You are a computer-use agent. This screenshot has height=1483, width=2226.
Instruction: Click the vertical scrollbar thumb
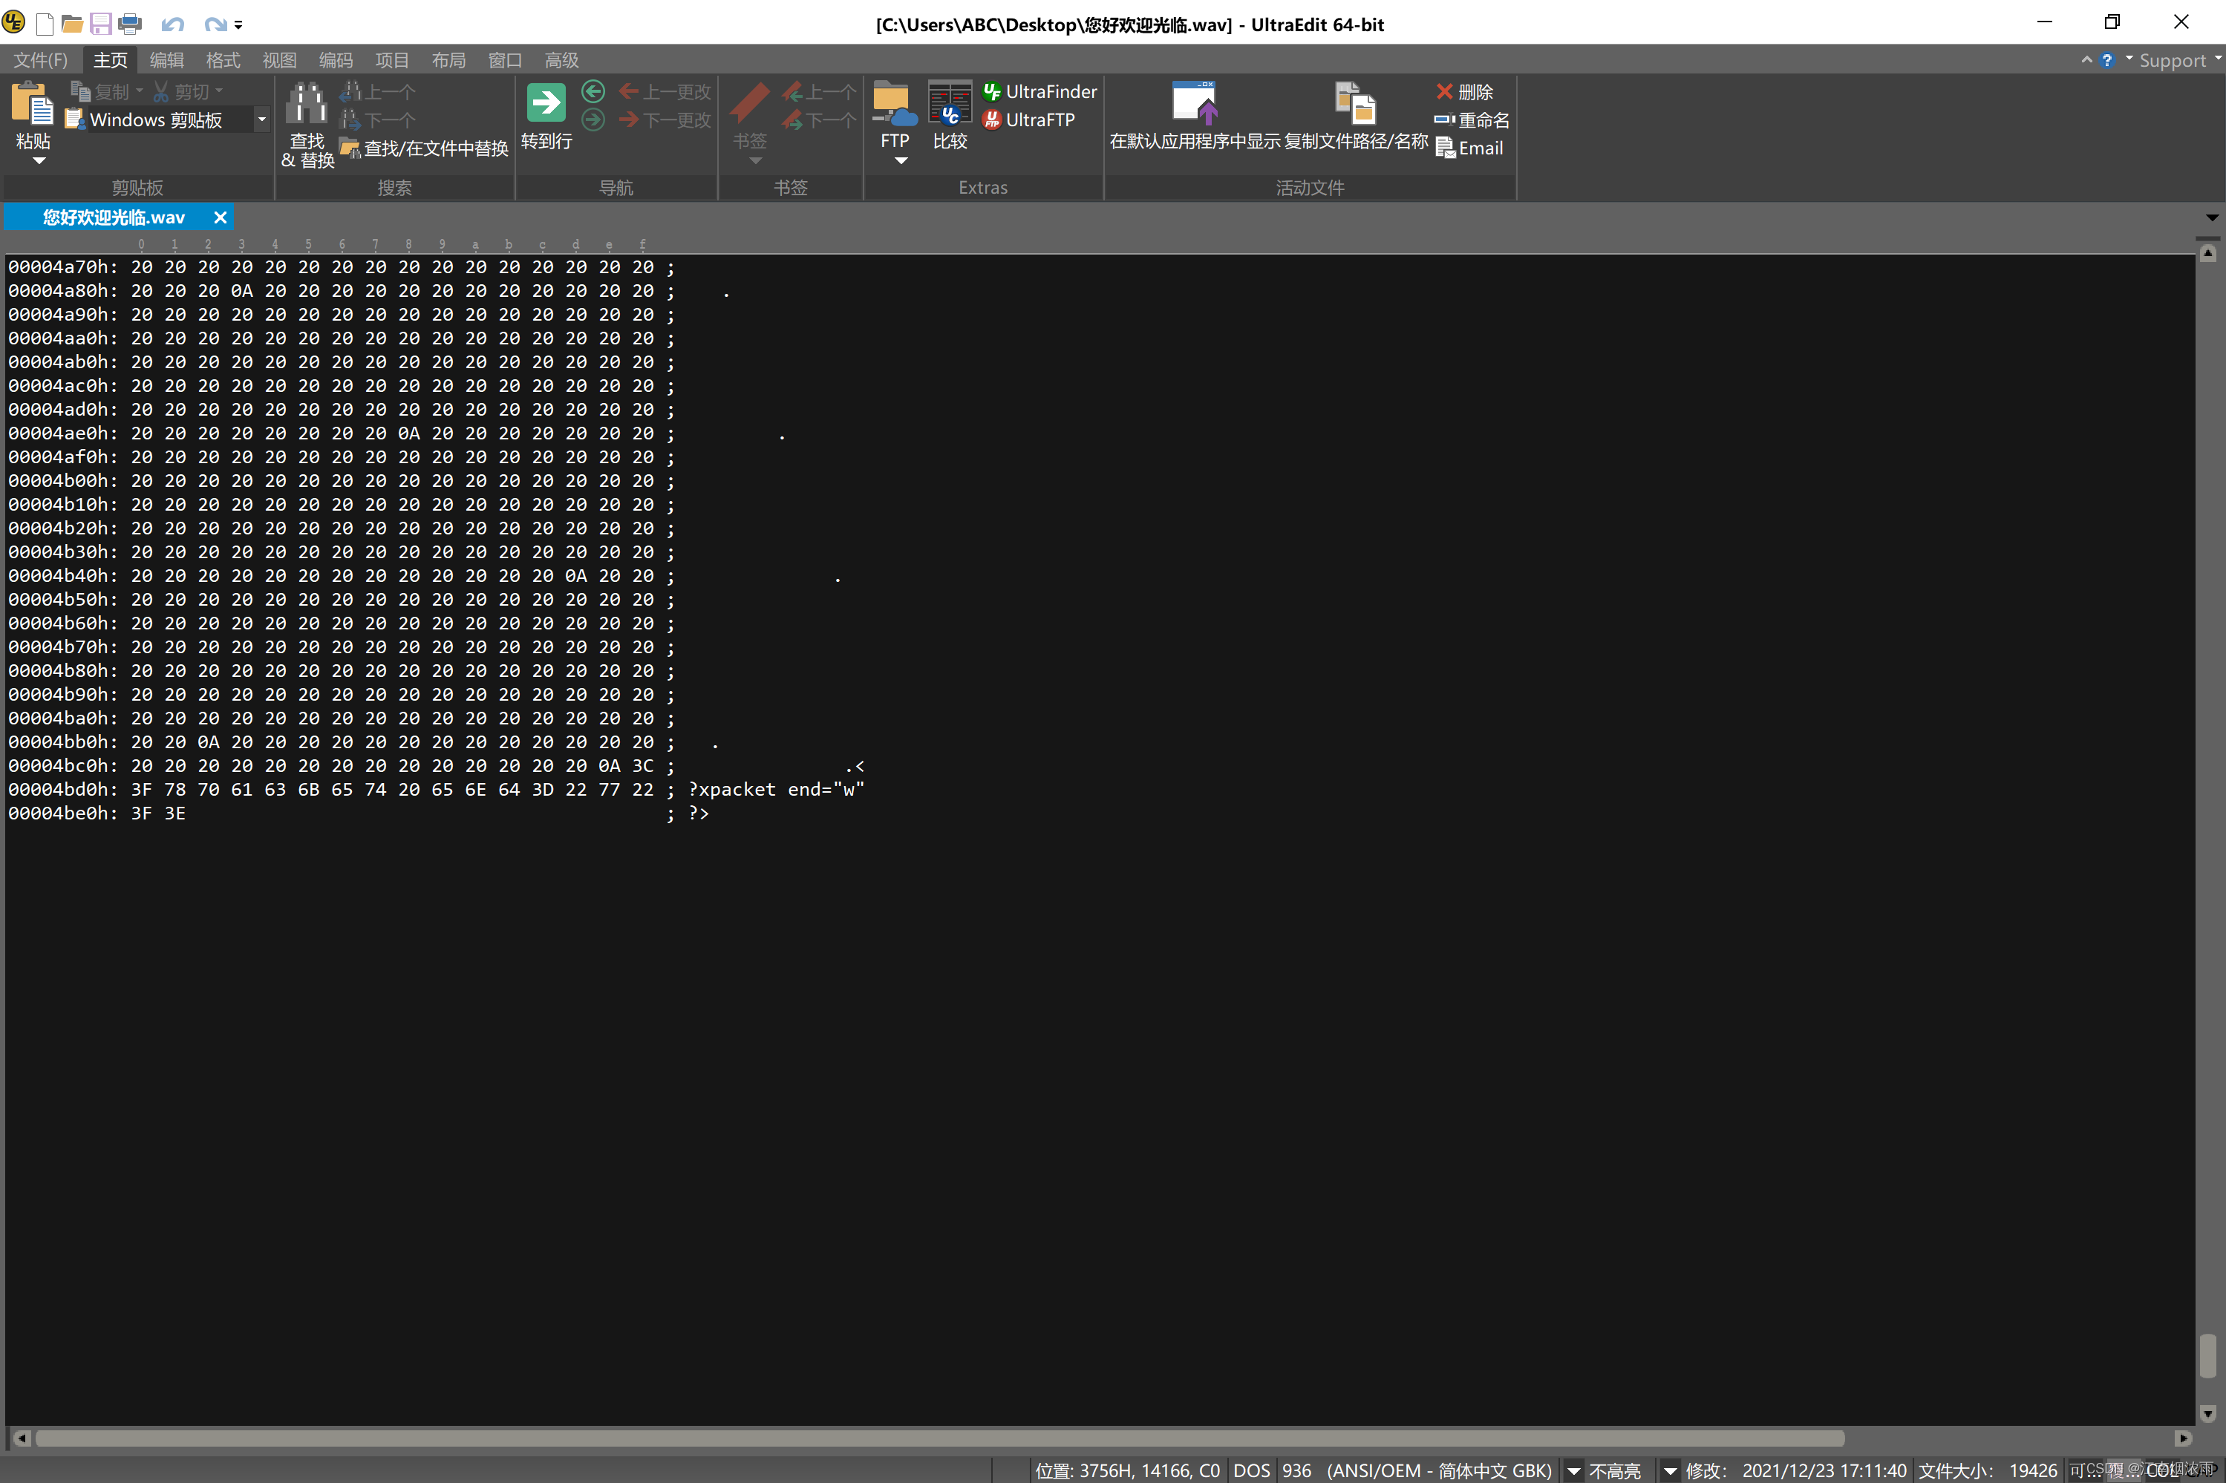point(2208,1355)
